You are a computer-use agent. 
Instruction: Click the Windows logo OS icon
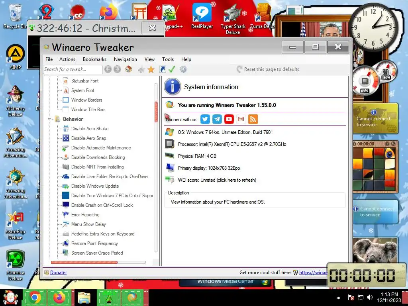pos(169,132)
